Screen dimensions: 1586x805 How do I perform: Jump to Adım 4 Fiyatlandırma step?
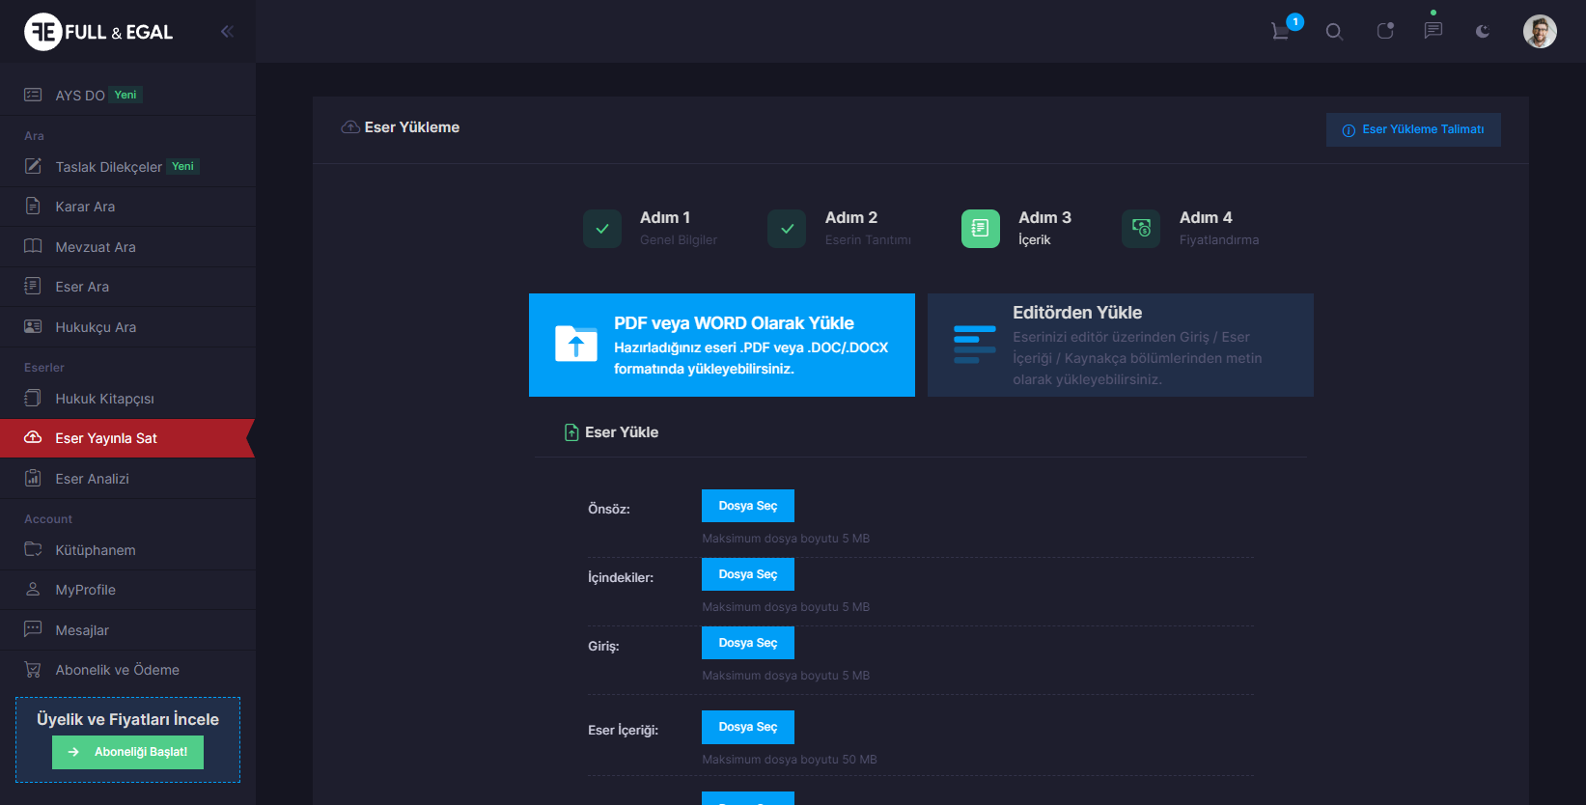tap(1141, 229)
